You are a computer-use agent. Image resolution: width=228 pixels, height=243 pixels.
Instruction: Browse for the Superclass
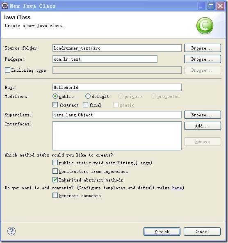pos(203,115)
